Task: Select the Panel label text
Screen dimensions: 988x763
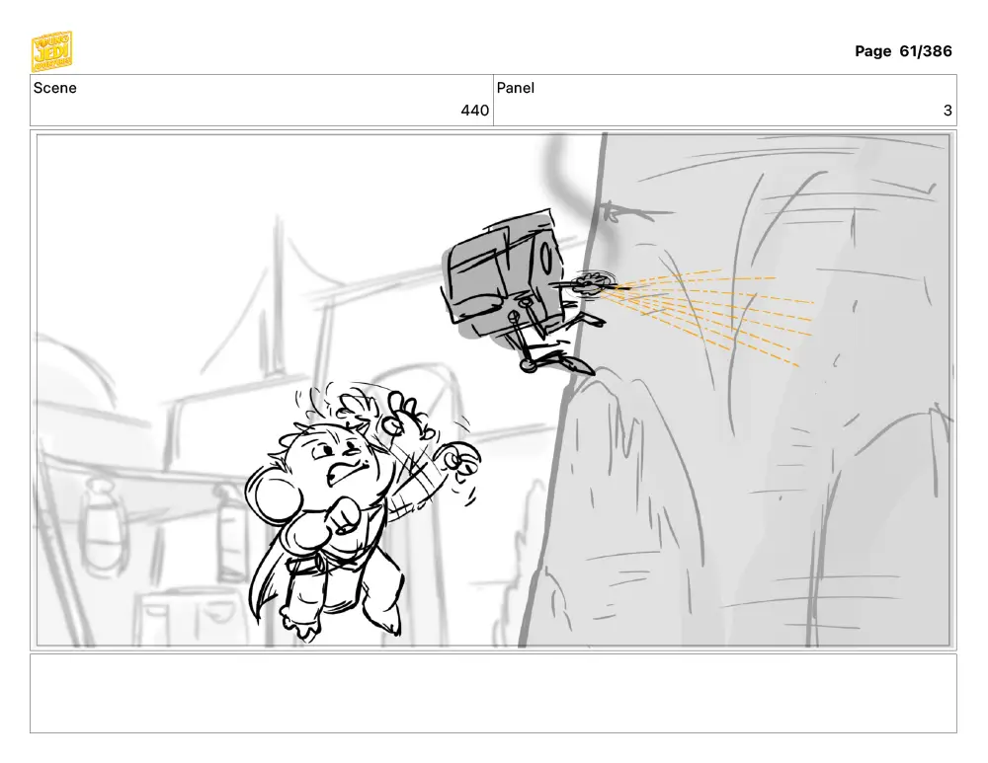Action: 516,88
